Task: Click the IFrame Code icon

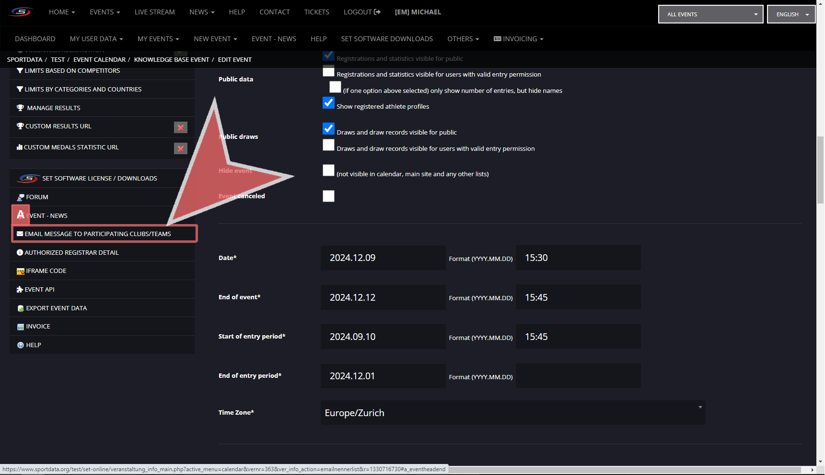Action: [21, 271]
